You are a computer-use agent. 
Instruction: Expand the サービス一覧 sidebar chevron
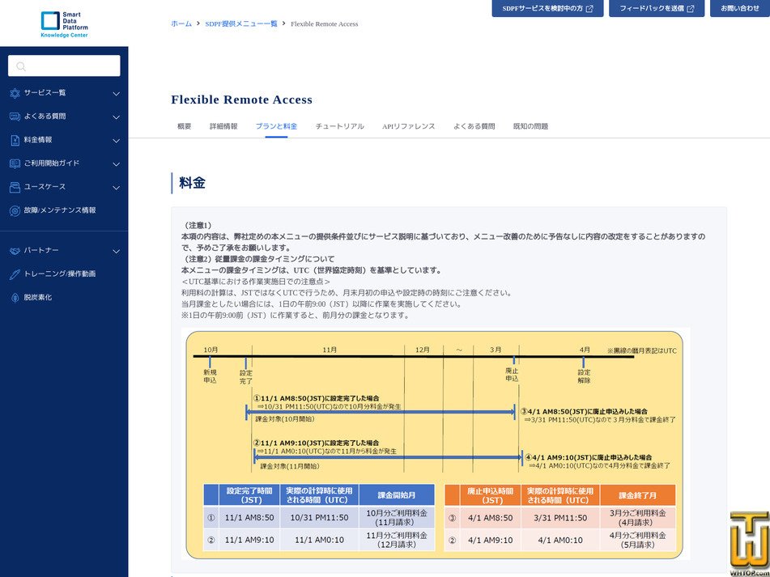[116, 93]
